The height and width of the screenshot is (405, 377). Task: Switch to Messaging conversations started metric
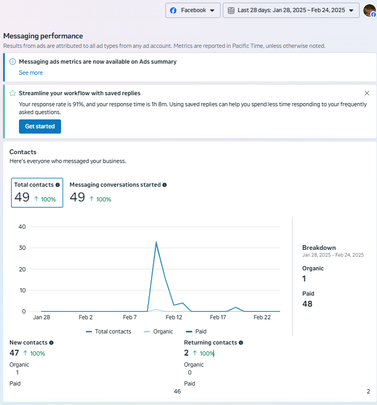pos(118,193)
